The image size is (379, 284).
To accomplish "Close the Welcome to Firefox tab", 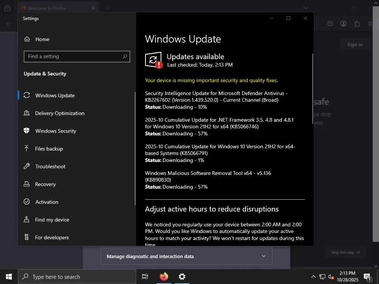I will pos(93,8).
